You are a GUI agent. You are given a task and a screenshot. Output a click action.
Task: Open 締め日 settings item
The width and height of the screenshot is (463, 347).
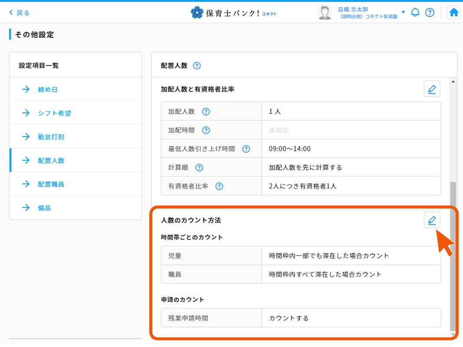[x=48, y=89]
